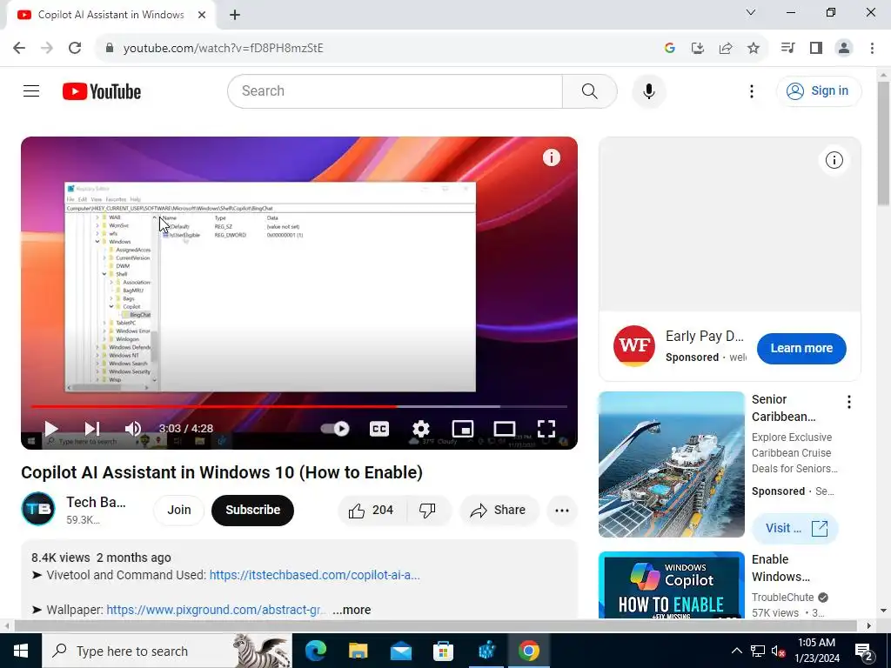This screenshot has width=891, height=668.
Task: Subscribe to the channel
Action: (x=253, y=510)
